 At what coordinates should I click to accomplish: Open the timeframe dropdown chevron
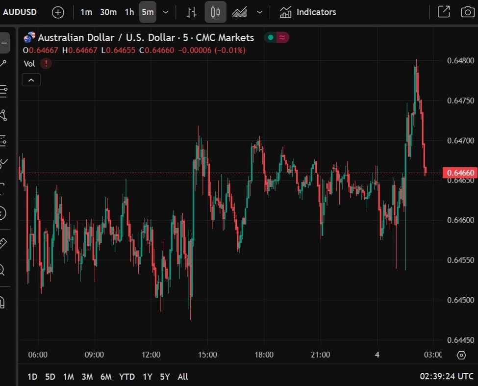pyautogui.click(x=165, y=12)
